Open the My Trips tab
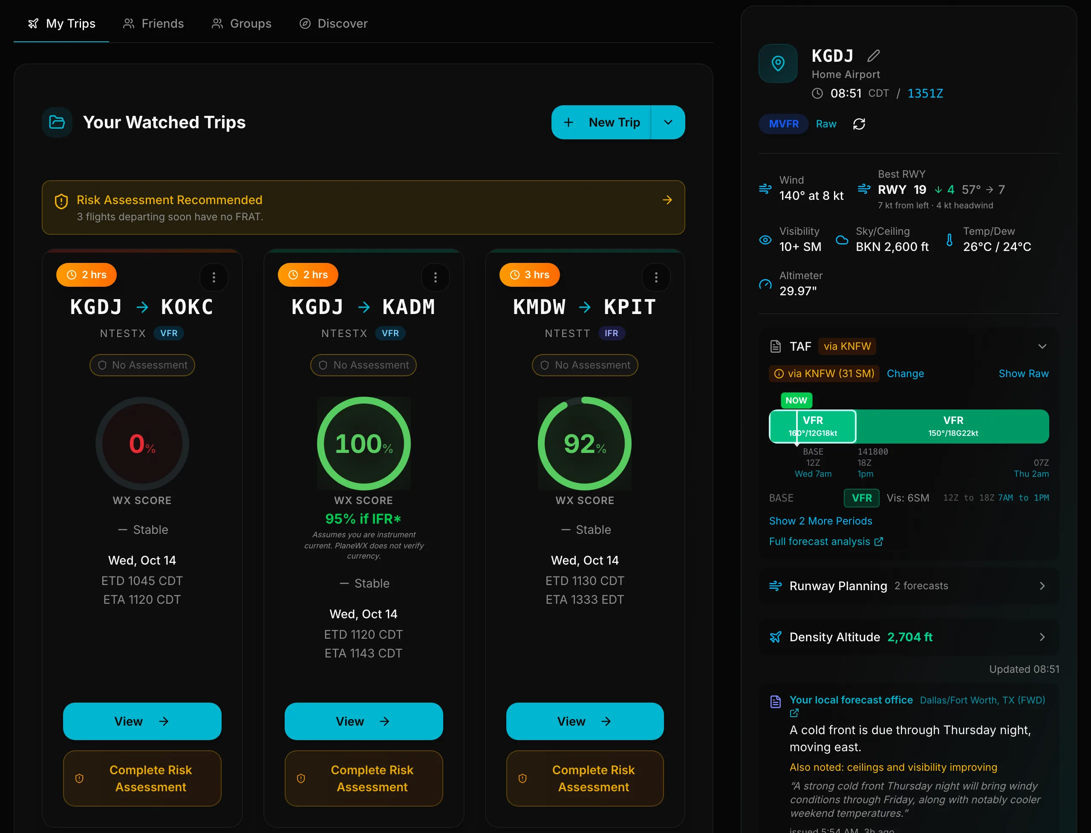This screenshot has width=1091, height=833. point(61,24)
